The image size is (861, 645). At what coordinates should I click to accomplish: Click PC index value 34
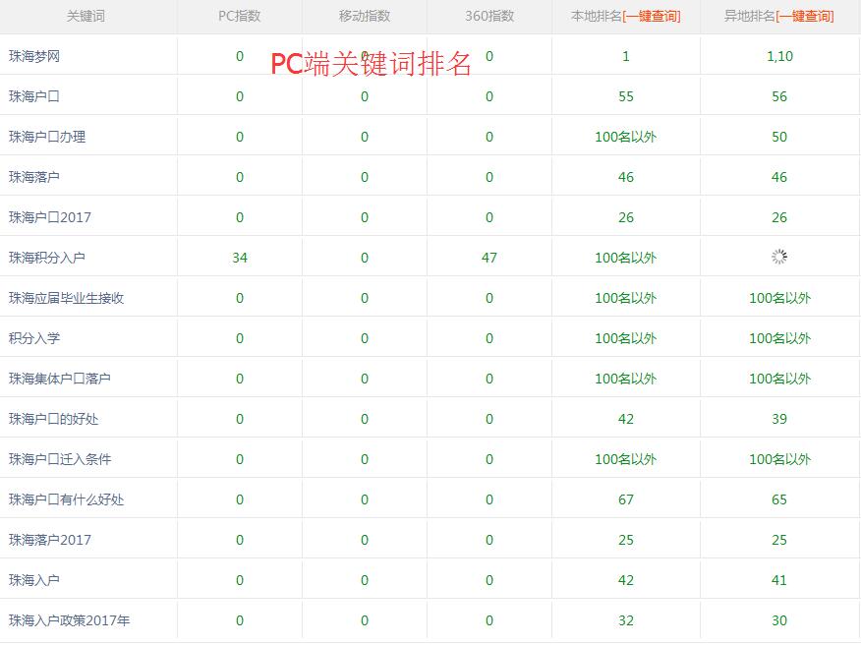point(240,258)
